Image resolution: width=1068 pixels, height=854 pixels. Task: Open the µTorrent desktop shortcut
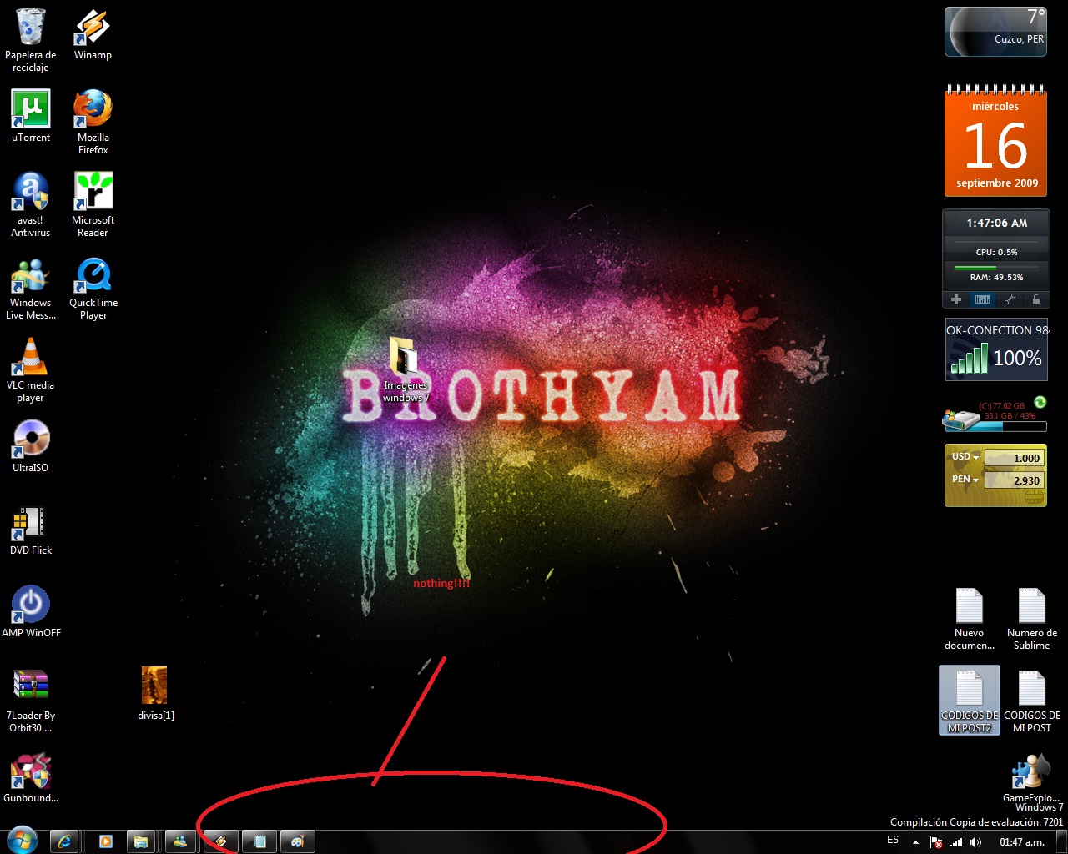coord(31,109)
